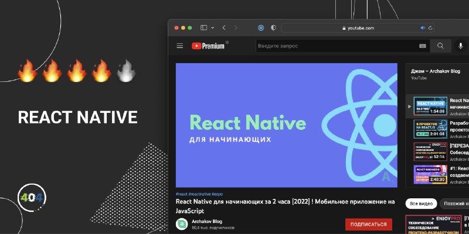The image size is (469, 234).
Task: Click the Archakov Blog channel avatar
Action: [182, 224]
